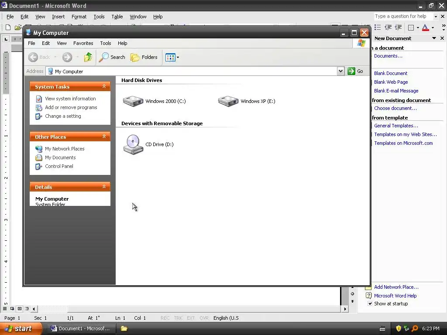Click Templates on Microsoft.com
Image resolution: width=447 pixels, height=335 pixels.
(x=403, y=143)
